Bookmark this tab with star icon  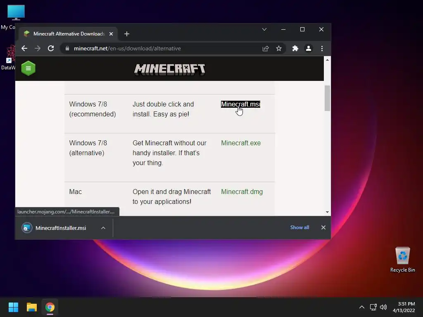279,49
